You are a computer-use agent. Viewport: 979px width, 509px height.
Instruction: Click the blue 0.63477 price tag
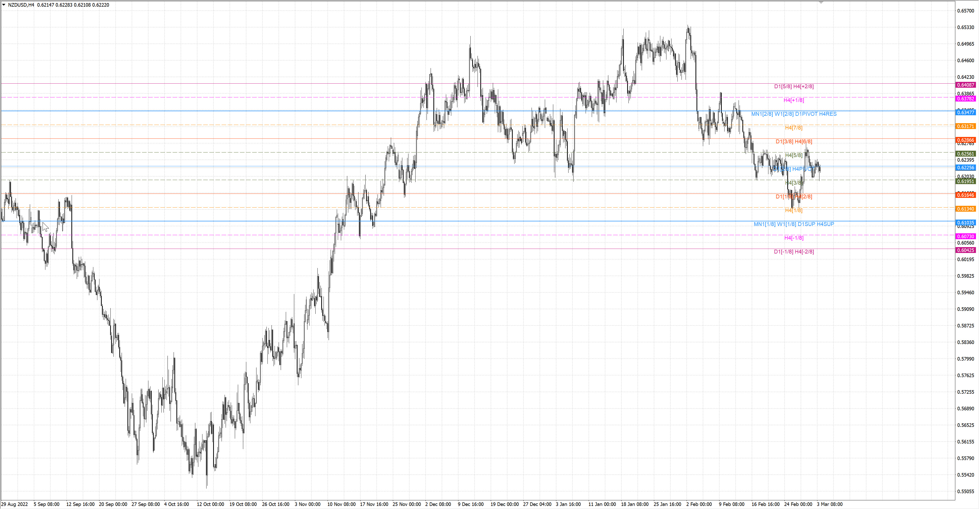point(965,112)
